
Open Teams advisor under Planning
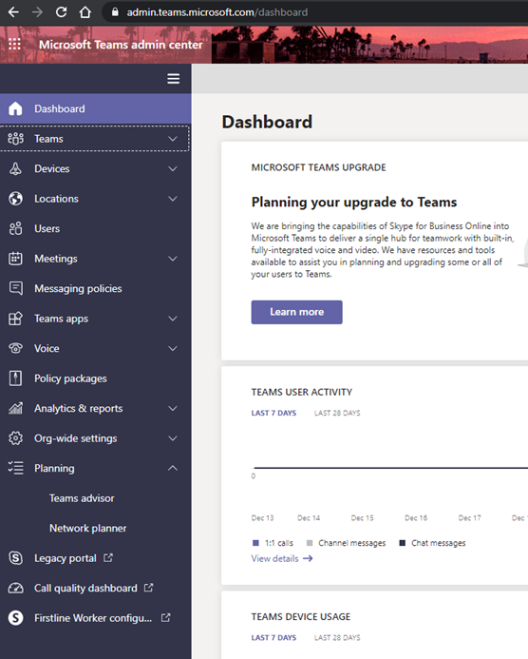tap(82, 498)
